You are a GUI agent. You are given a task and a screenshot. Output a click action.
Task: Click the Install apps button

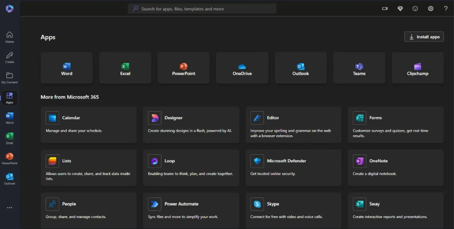424,37
